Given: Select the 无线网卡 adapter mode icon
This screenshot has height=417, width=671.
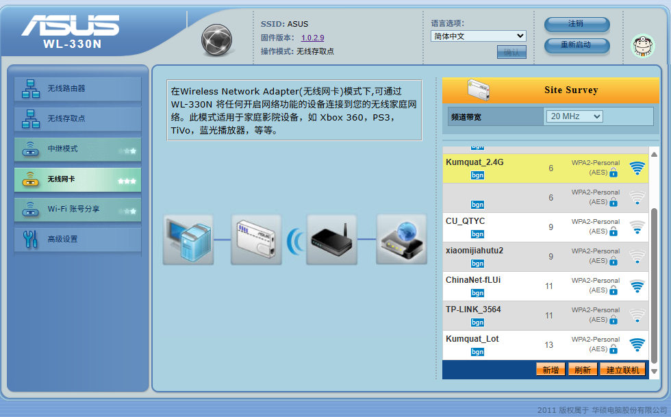Looking at the screenshot, I should (x=31, y=179).
